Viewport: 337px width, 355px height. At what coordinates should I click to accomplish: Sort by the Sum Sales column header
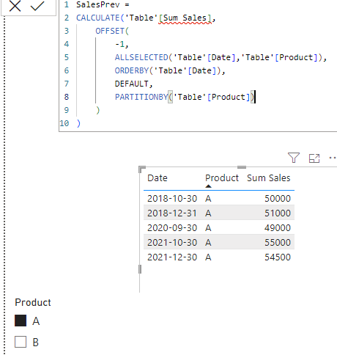pyautogui.click(x=269, y=177)
